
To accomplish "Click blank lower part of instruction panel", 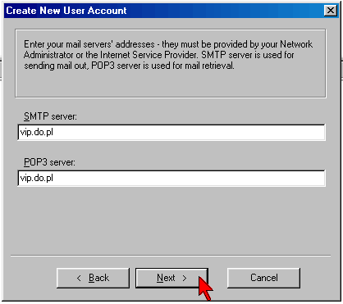I will [171, 84].
